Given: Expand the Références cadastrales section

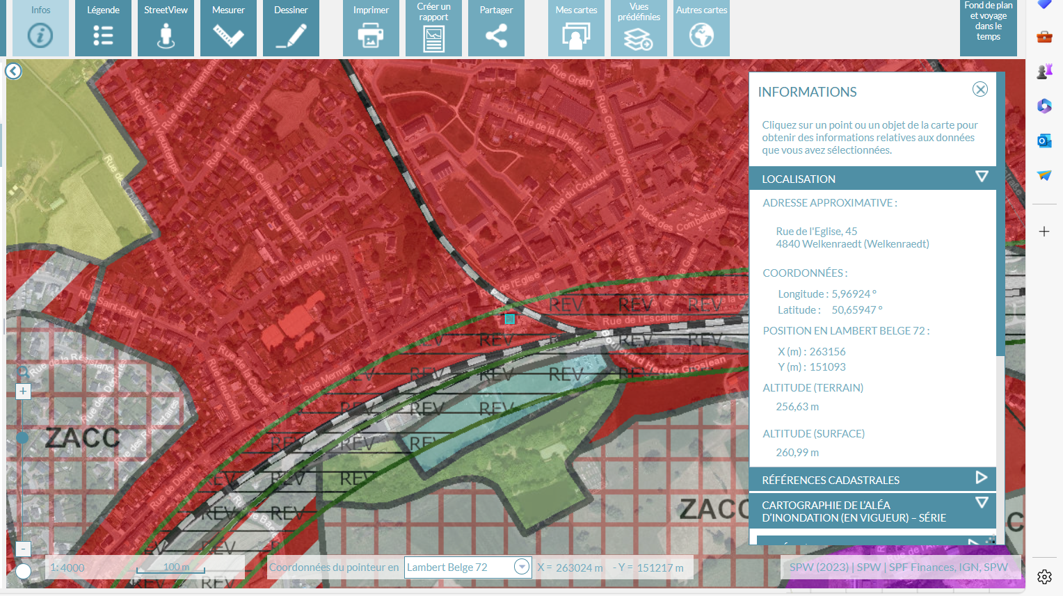Looking at the screenshot, I should 982,478.
